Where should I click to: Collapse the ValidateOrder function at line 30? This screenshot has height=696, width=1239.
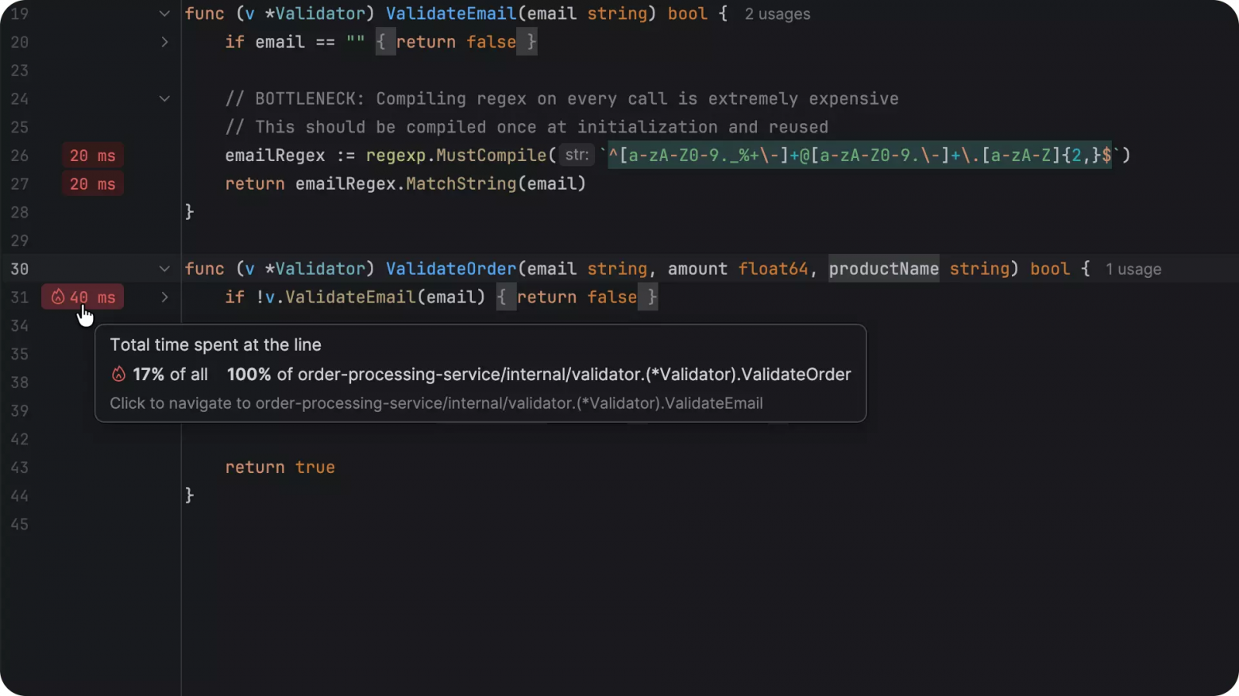[x=164, y=269]
